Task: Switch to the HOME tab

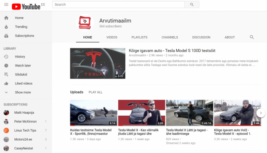Action: 87,37
